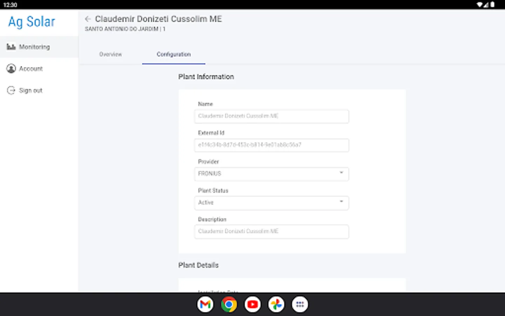
Task: Open Google Photos from the taskbar
Action: 276,304
